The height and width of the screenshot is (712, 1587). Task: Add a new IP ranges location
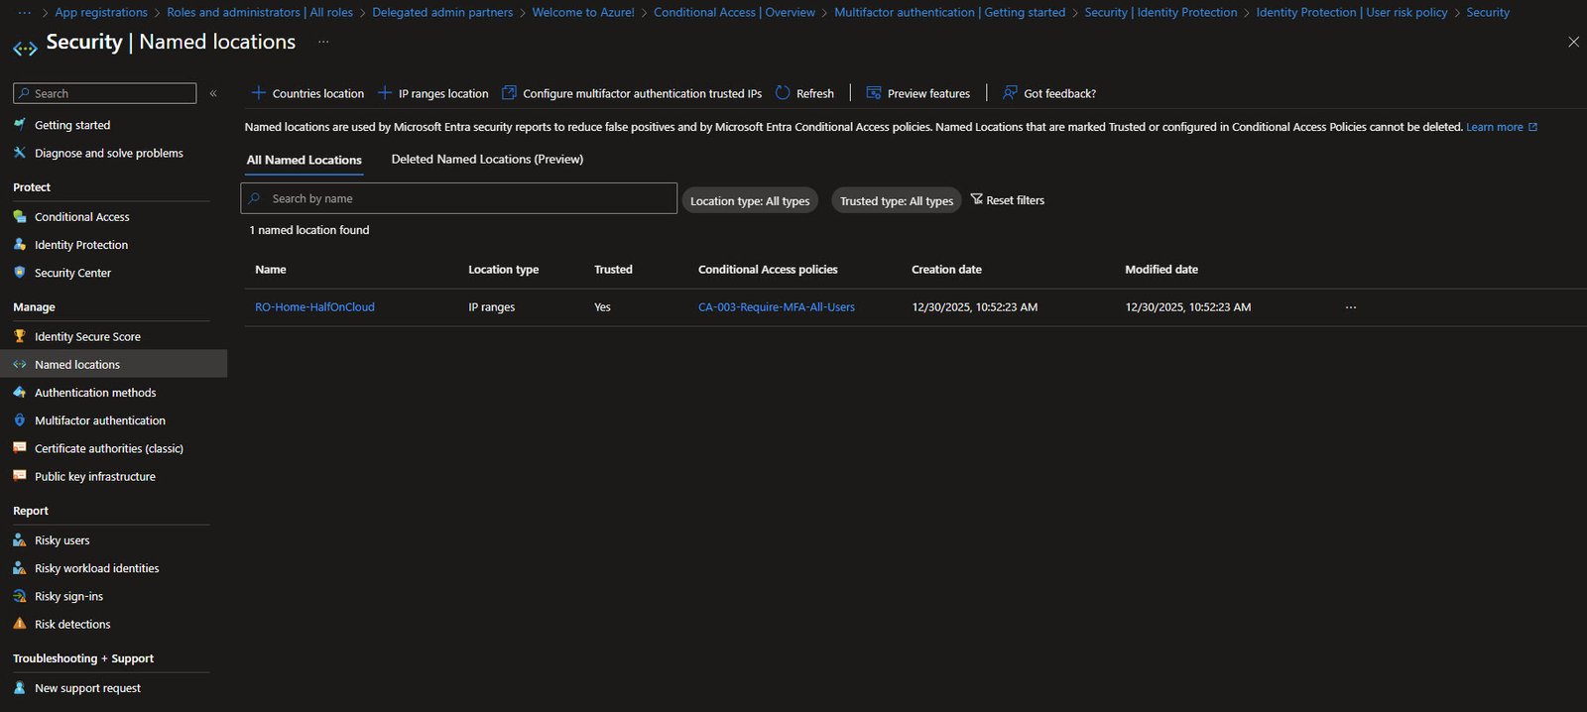[433, 93]
